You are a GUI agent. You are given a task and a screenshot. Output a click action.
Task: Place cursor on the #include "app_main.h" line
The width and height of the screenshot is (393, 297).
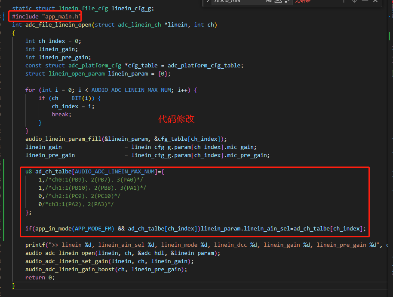[46, 17]
